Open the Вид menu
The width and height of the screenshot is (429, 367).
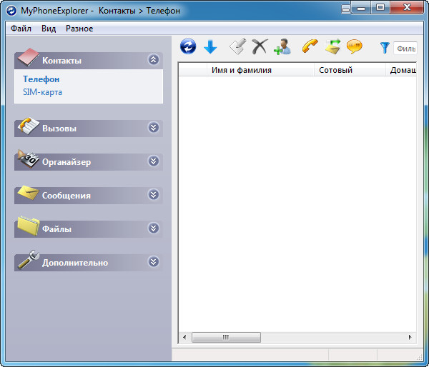point(49,29)
